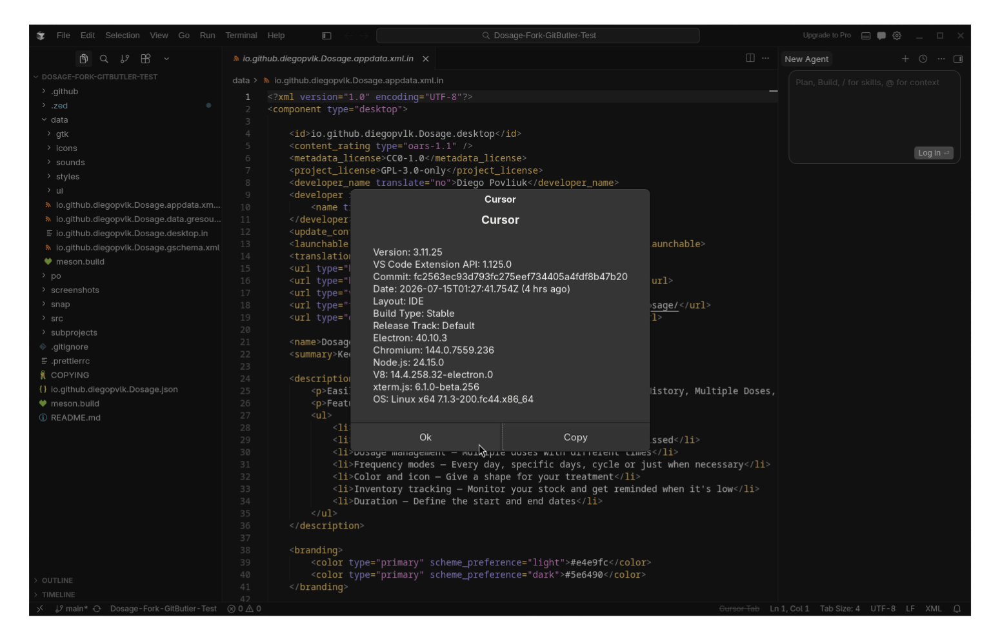Open the Search view icon

pos(104,59)
